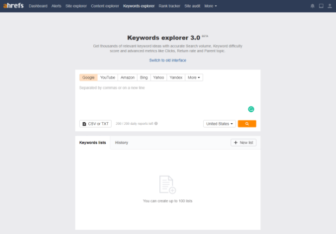The image size is (336, 234).
Task: Go to Dashboard
Action: (x=38, y=6)
